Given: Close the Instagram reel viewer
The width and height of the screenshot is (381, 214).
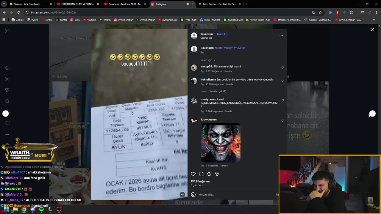Looking at the screenshot, I should pos(372,29).
